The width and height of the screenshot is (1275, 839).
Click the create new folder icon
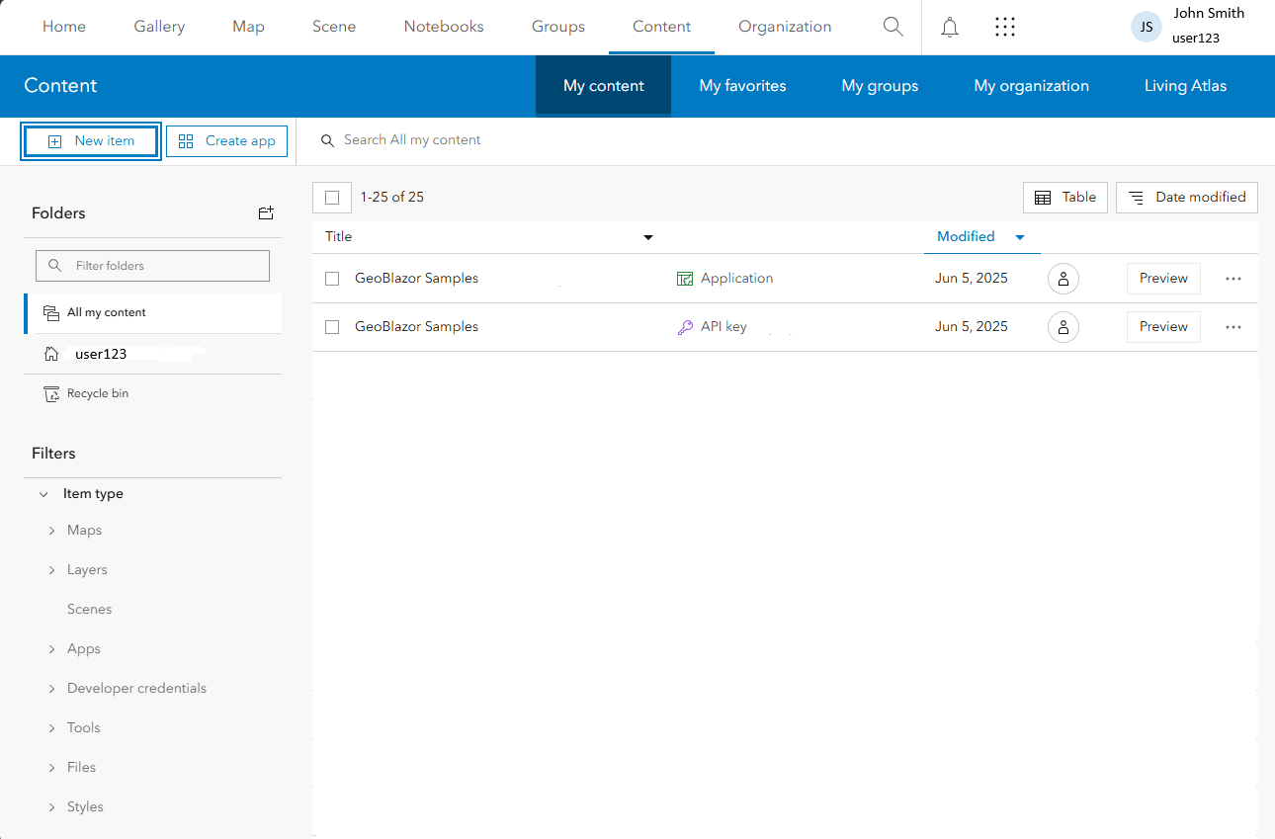point(266,212)
